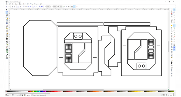Click X coordinate spinner arrows
Screen dimensions: 181x97
(x=51, y=6)
